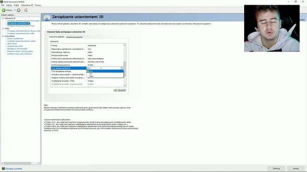
Task: Open the back history dropdown arrow
Action: (x=15, y=10)
